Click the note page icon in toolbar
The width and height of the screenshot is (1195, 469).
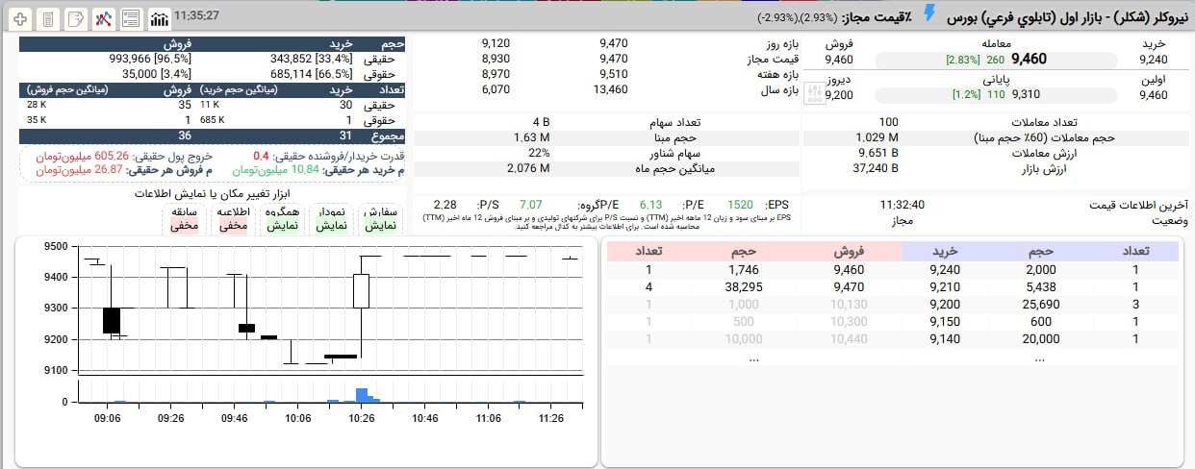click(76, 18)
